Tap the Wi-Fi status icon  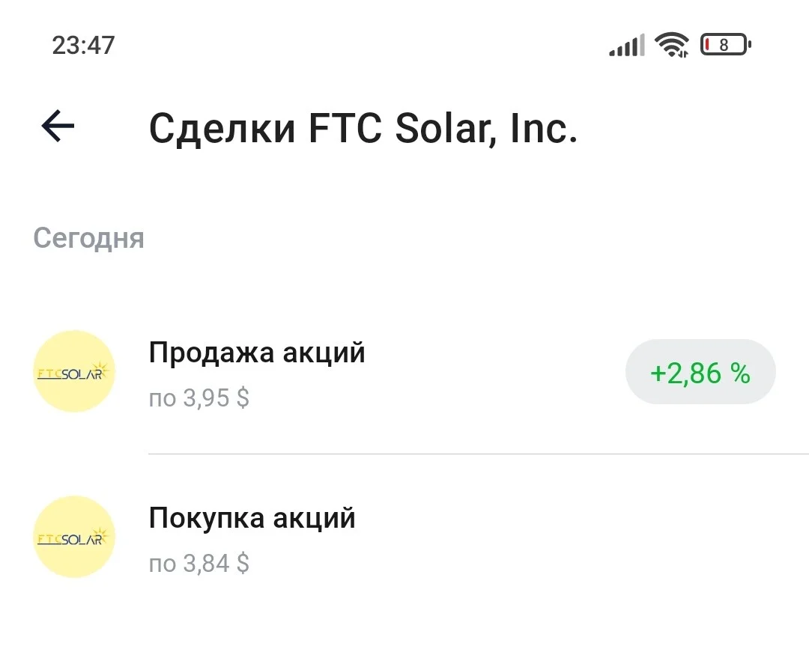672,44
